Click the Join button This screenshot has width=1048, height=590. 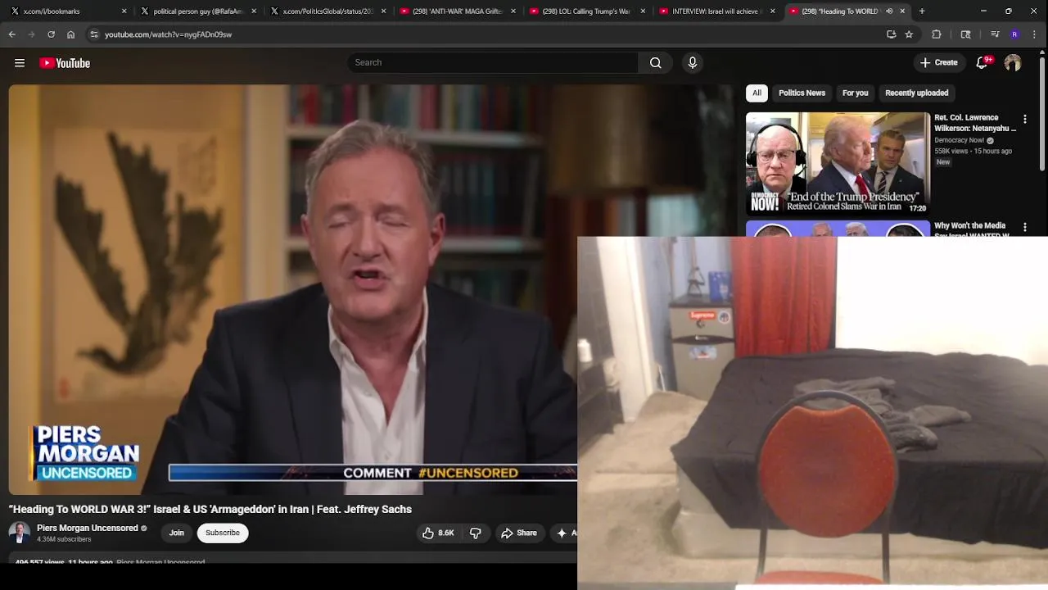[177, 533]
